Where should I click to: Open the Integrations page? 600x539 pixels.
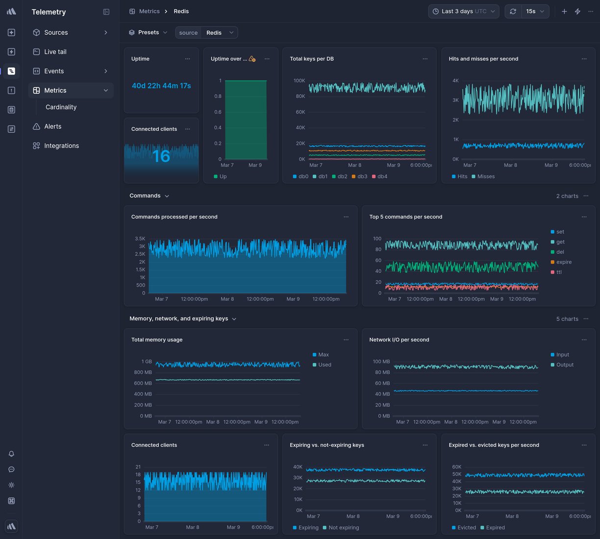[61, 146]
